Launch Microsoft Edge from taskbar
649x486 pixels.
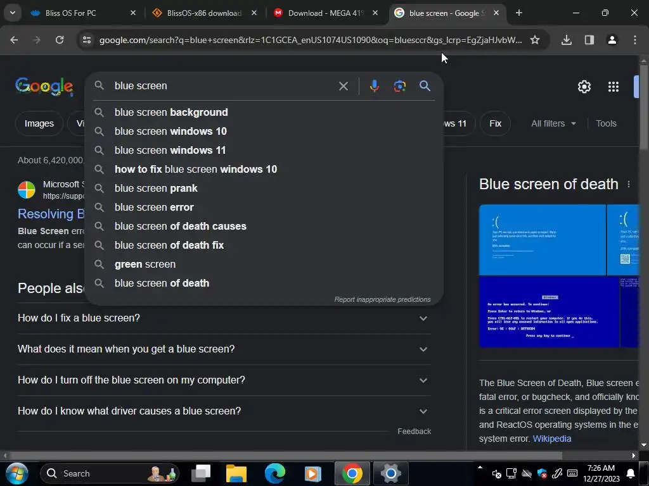point(275,473)
